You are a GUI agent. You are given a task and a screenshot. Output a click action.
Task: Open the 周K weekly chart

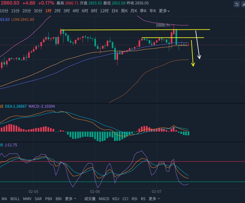pyautogui.click(x=124, y=11)
